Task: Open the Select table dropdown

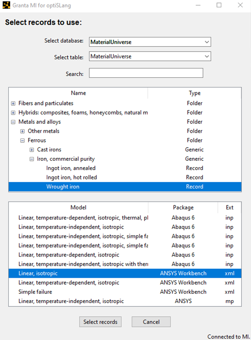Action: [150, 56]
